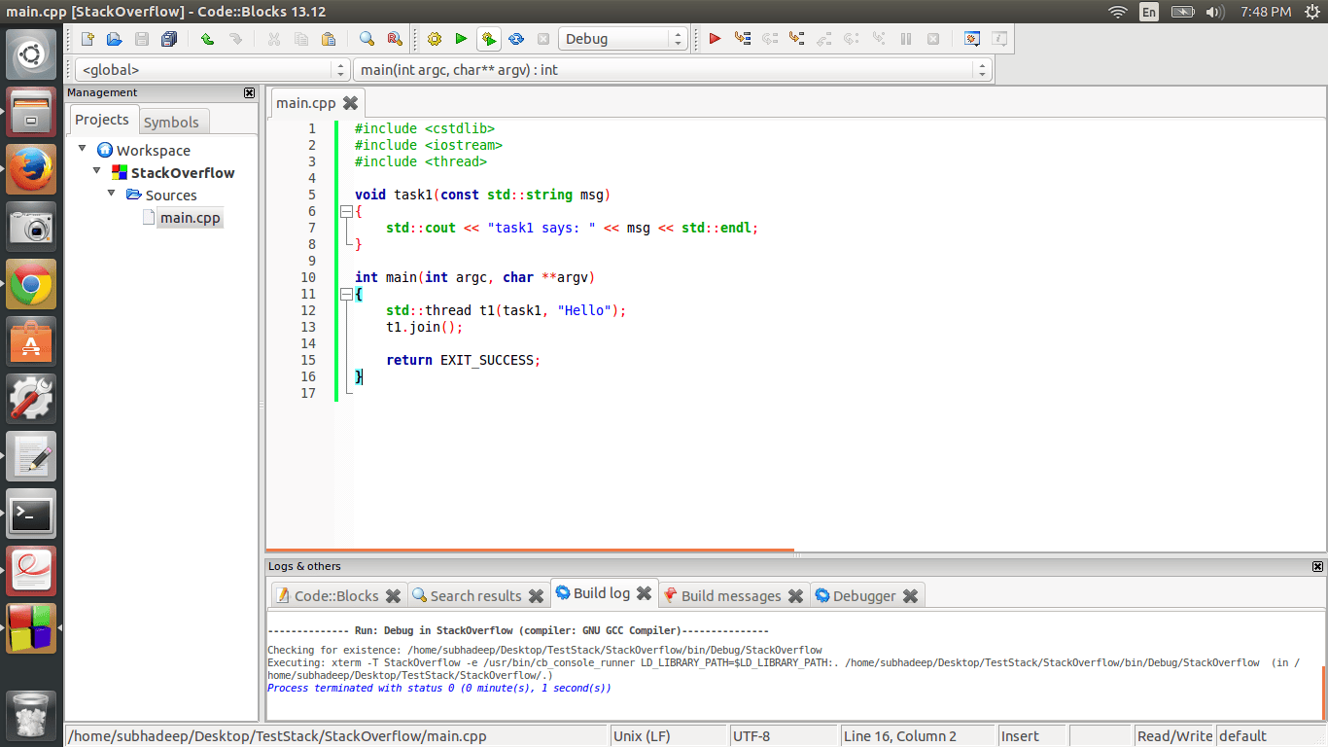The height and width of the screenshot is (747, 1328).
Task: Close the Logs & others panel
Action: tap(1317, 566)
